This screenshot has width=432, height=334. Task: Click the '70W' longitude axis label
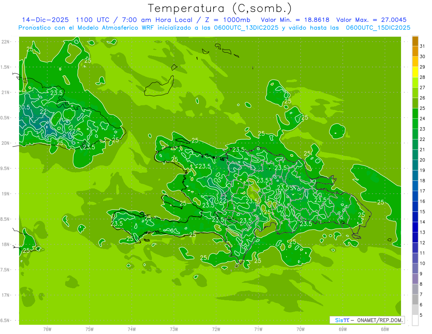pyautogui.click(x=301, y=329)
